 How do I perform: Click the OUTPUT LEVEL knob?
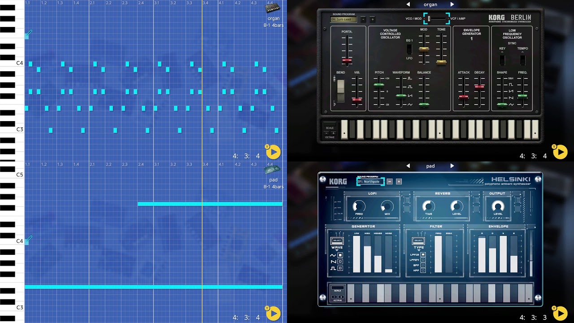(x=498, y=206)
